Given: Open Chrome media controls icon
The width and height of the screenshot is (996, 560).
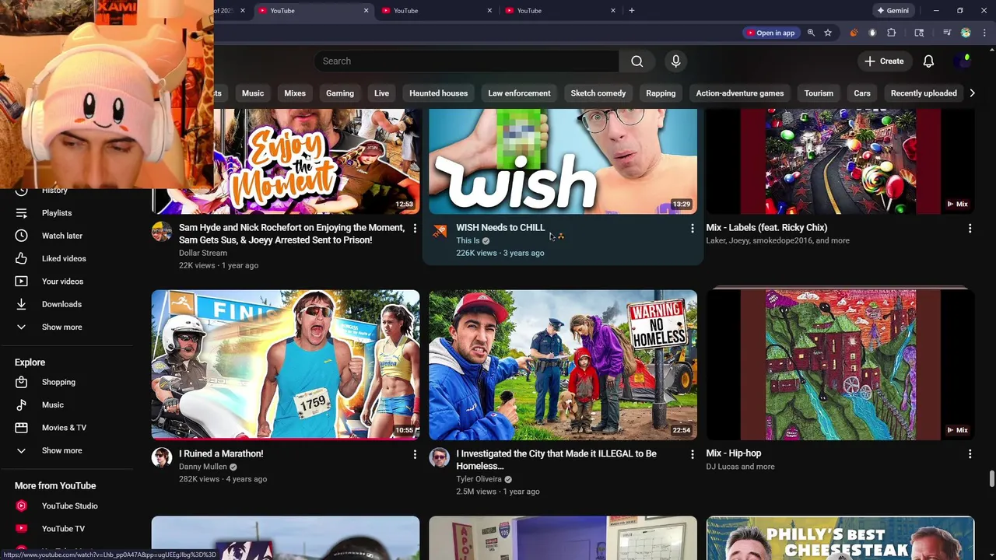Looking at the screenshot, I should point(947,33).
